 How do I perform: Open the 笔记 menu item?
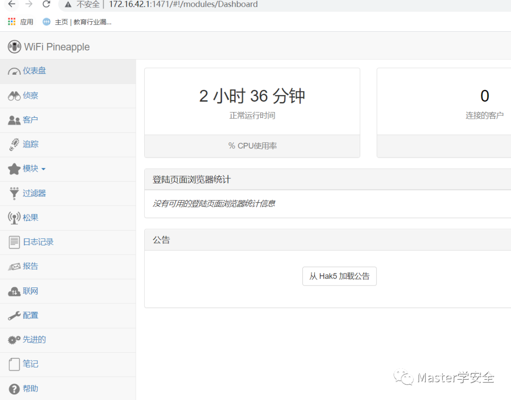pyautogui.click(x=68, y=365)
